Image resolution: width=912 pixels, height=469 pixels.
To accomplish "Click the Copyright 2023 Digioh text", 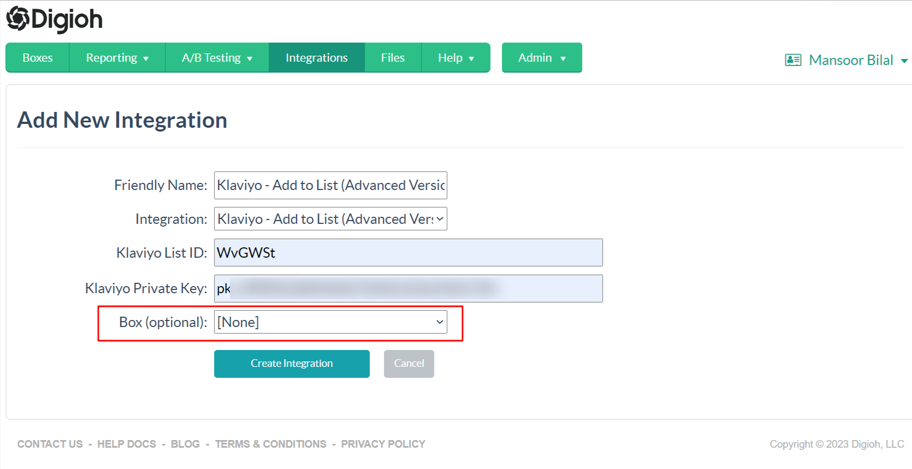I will [837, 444].
